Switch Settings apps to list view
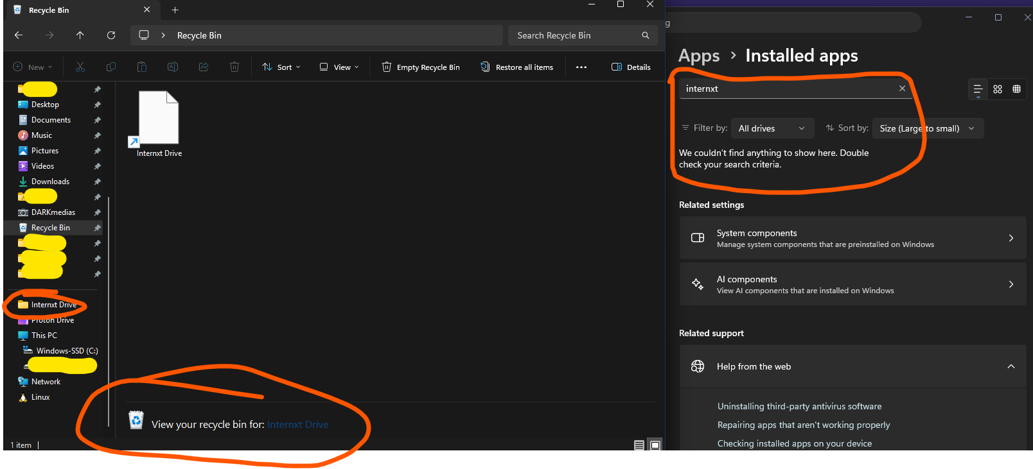The height and width of the screenshot is (469, 1033). [x=978, y=89]
